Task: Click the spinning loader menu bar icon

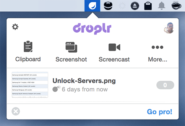Action: coord(122,6)
